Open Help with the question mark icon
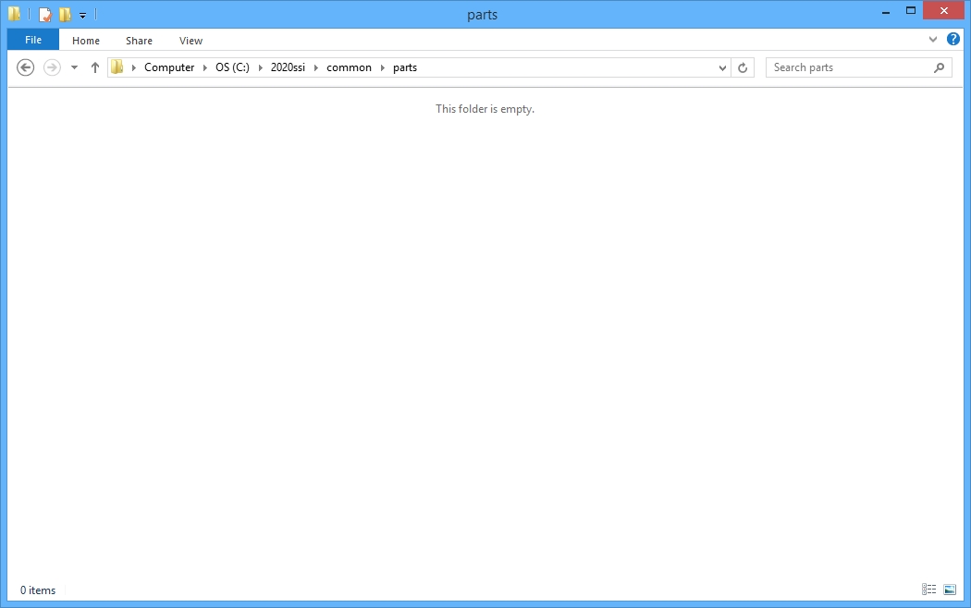This screenshot has width=971, height=608. [x=953, y=39]
